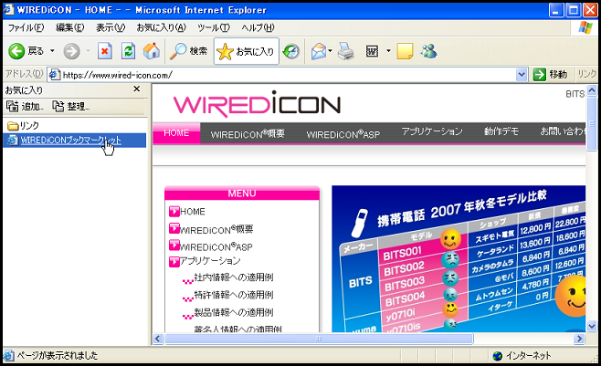
Task: Open the 編集(E) menu
Action: tap(70, 27)
